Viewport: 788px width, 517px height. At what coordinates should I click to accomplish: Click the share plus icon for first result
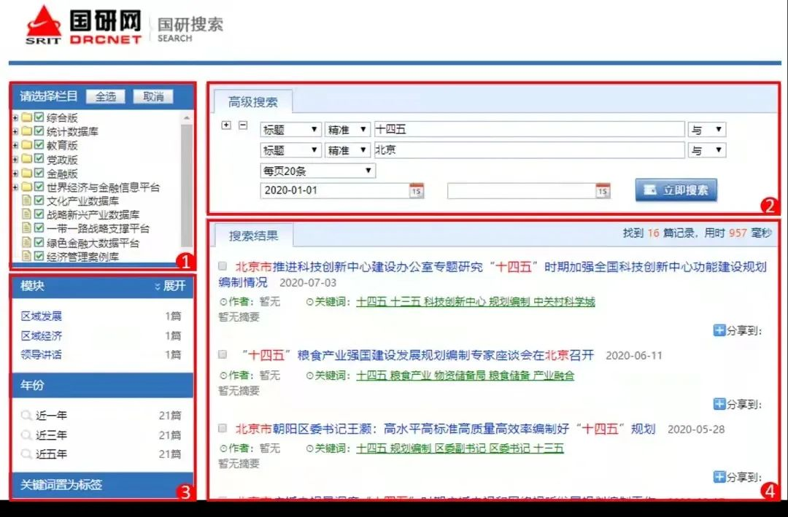719,330
